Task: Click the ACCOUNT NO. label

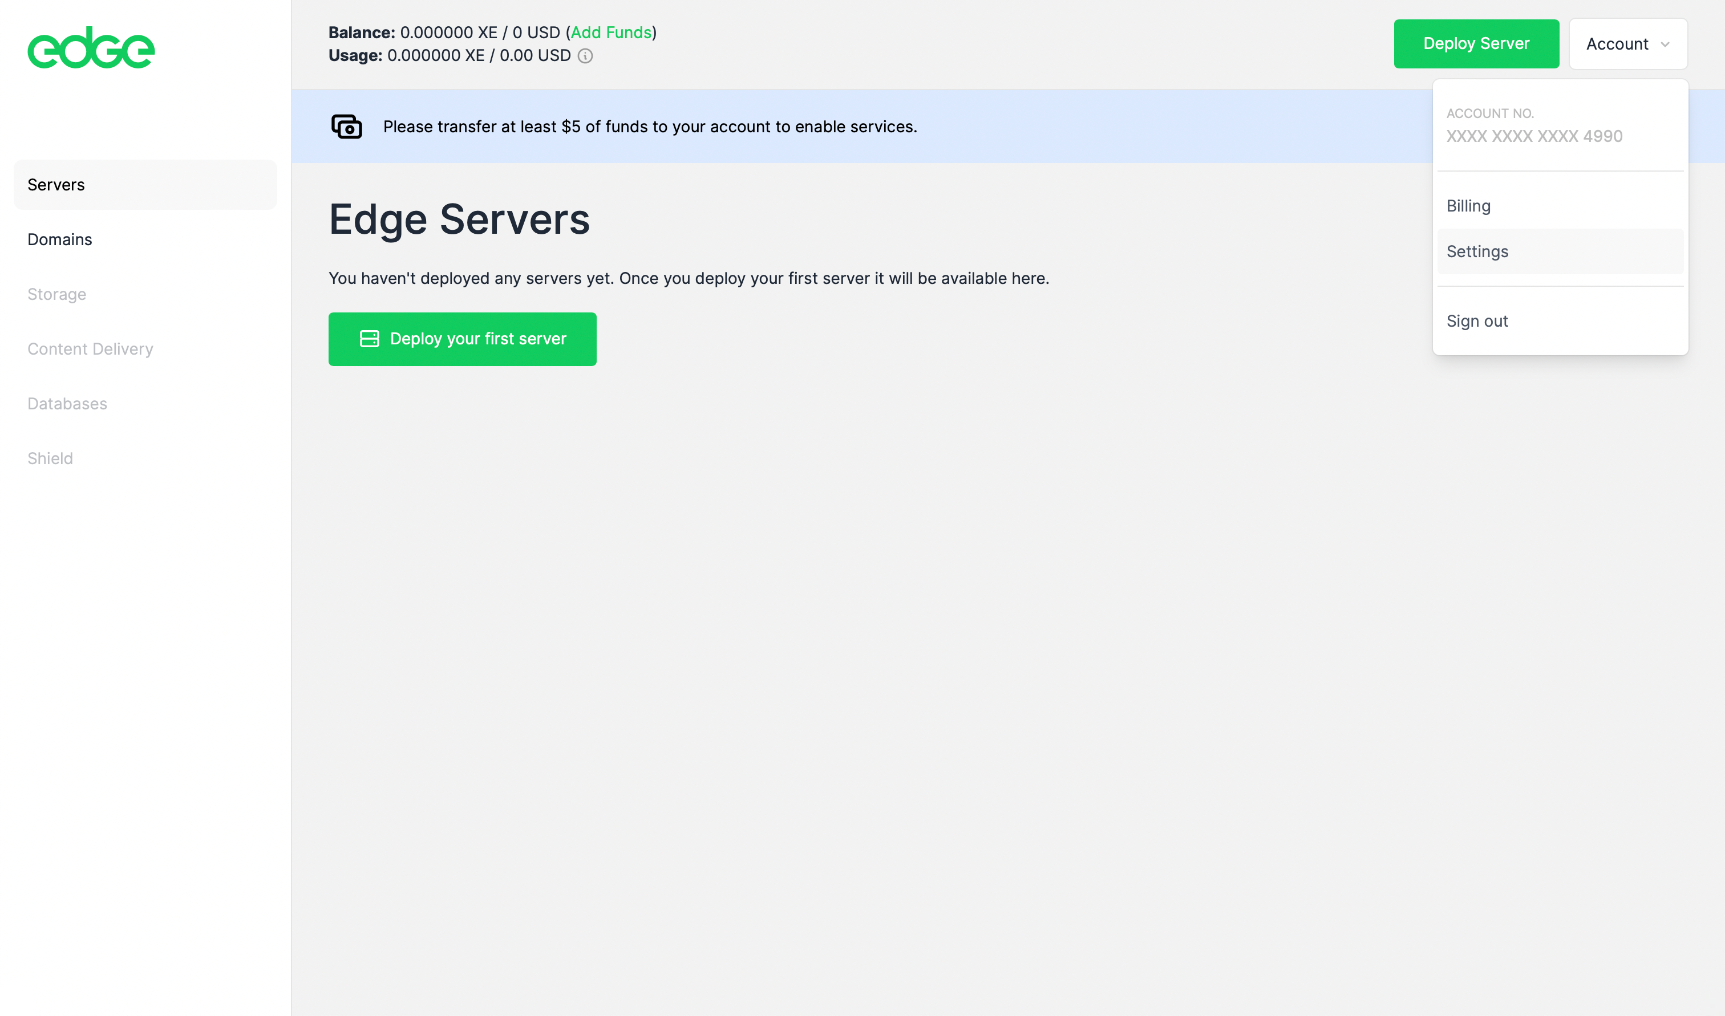Action: tap(1489, 113)
